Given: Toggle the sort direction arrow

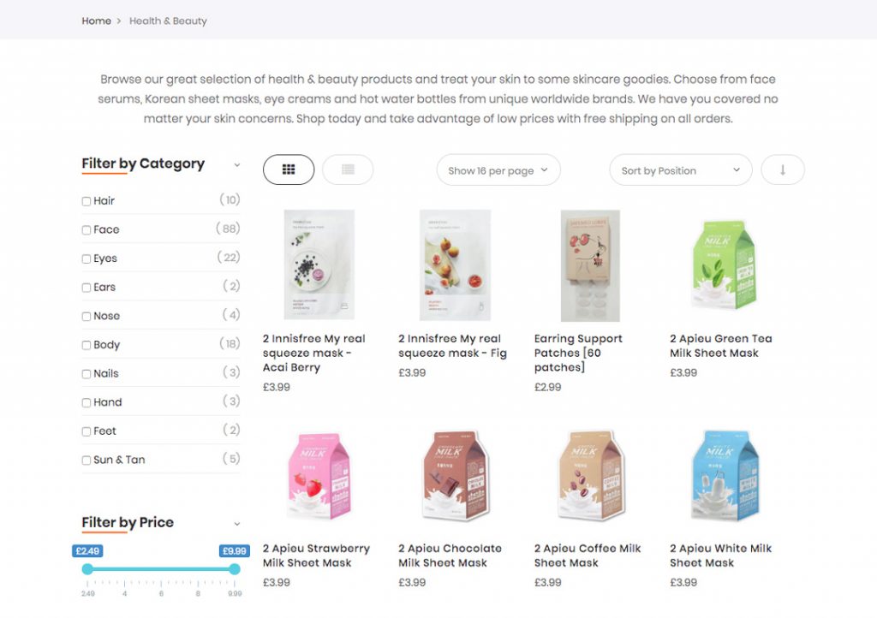Looking at the screenshot, I should [783, 169].
